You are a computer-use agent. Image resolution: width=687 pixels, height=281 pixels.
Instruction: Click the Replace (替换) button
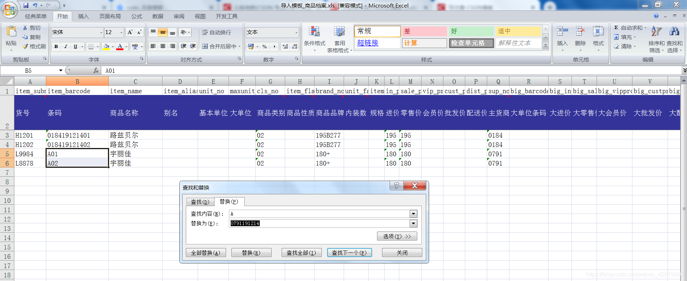point(251,253)
